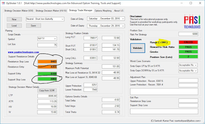
Task: Open the Options Morphing tab
Action: point(103,11)
